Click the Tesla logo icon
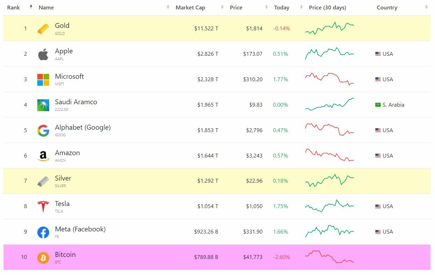 (43, 206)
